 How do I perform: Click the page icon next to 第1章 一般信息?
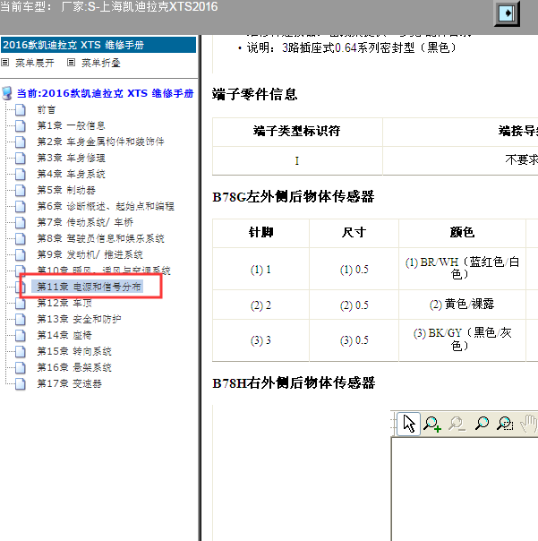pos(21,125)
